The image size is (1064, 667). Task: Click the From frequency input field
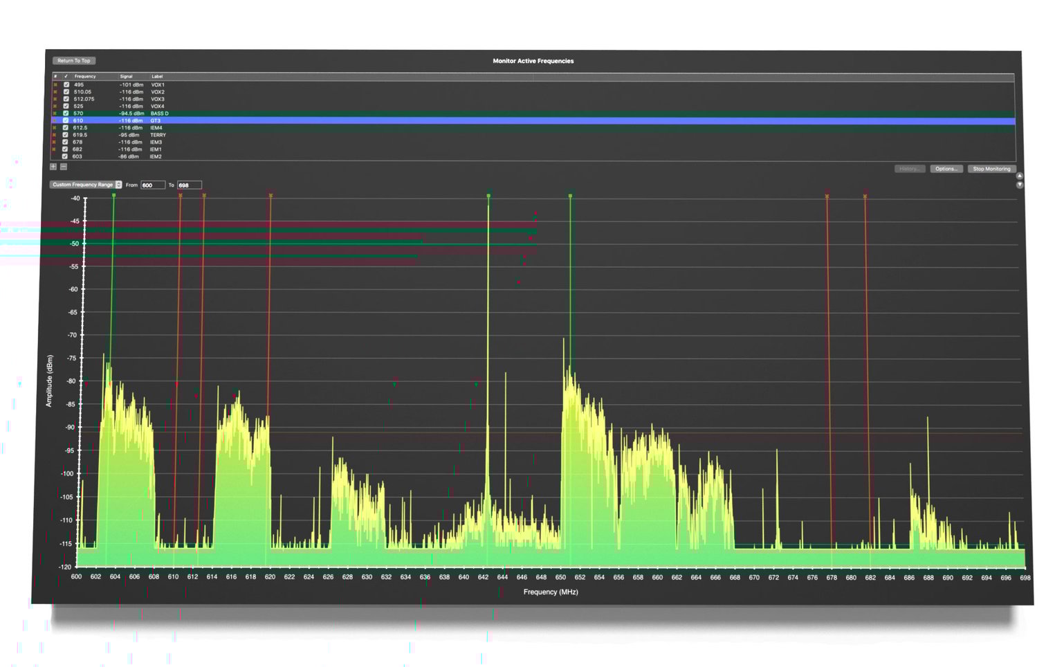click(153, 185)
